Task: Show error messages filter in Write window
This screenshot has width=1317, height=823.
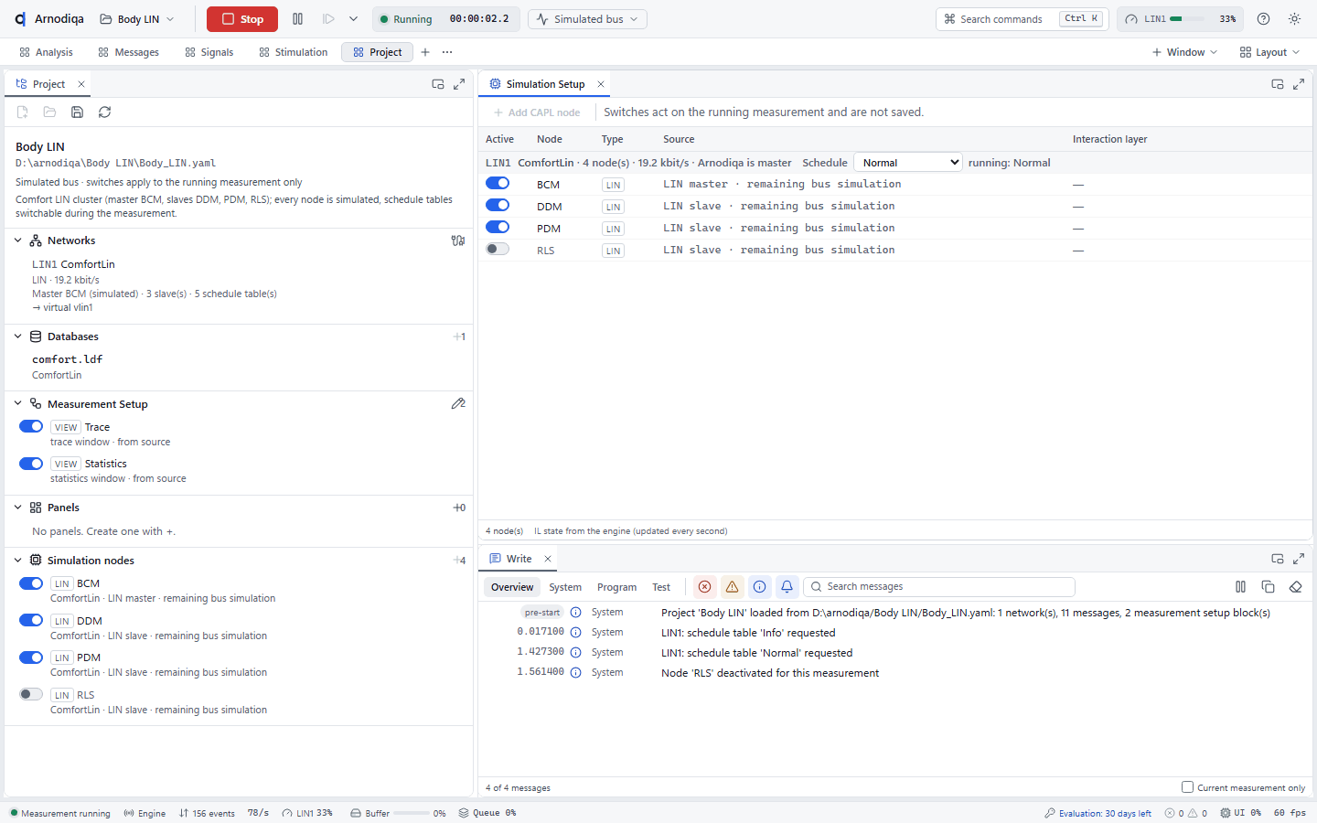Action: tap(704, 587)
